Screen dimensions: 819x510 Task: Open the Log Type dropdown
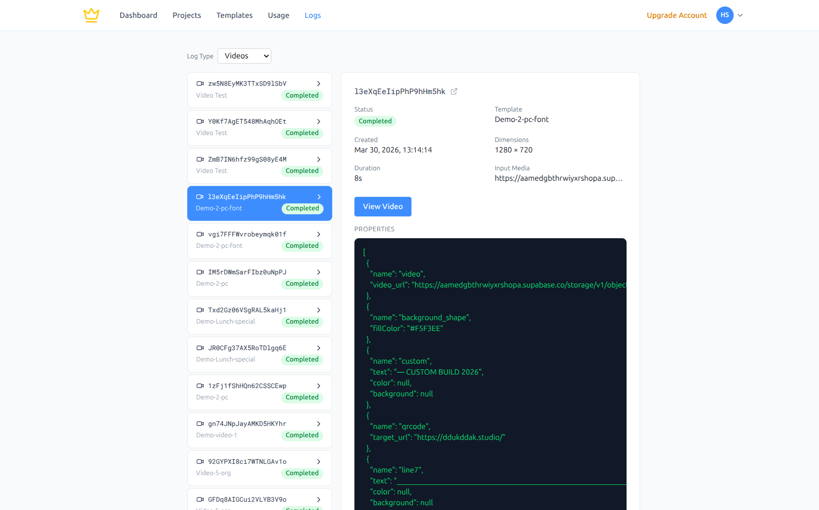tap(244, 56)
